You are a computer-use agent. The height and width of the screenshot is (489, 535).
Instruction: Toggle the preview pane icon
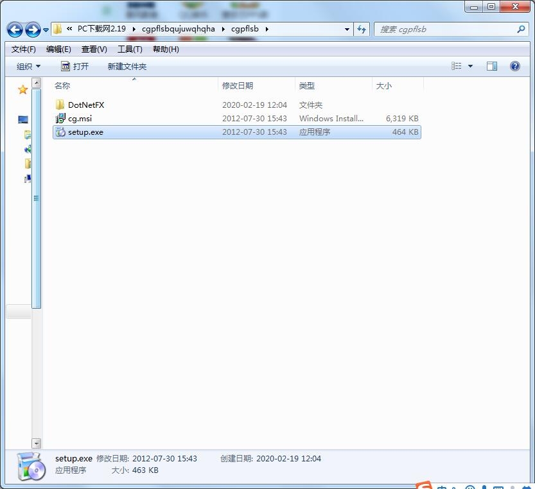click(492, 66)
